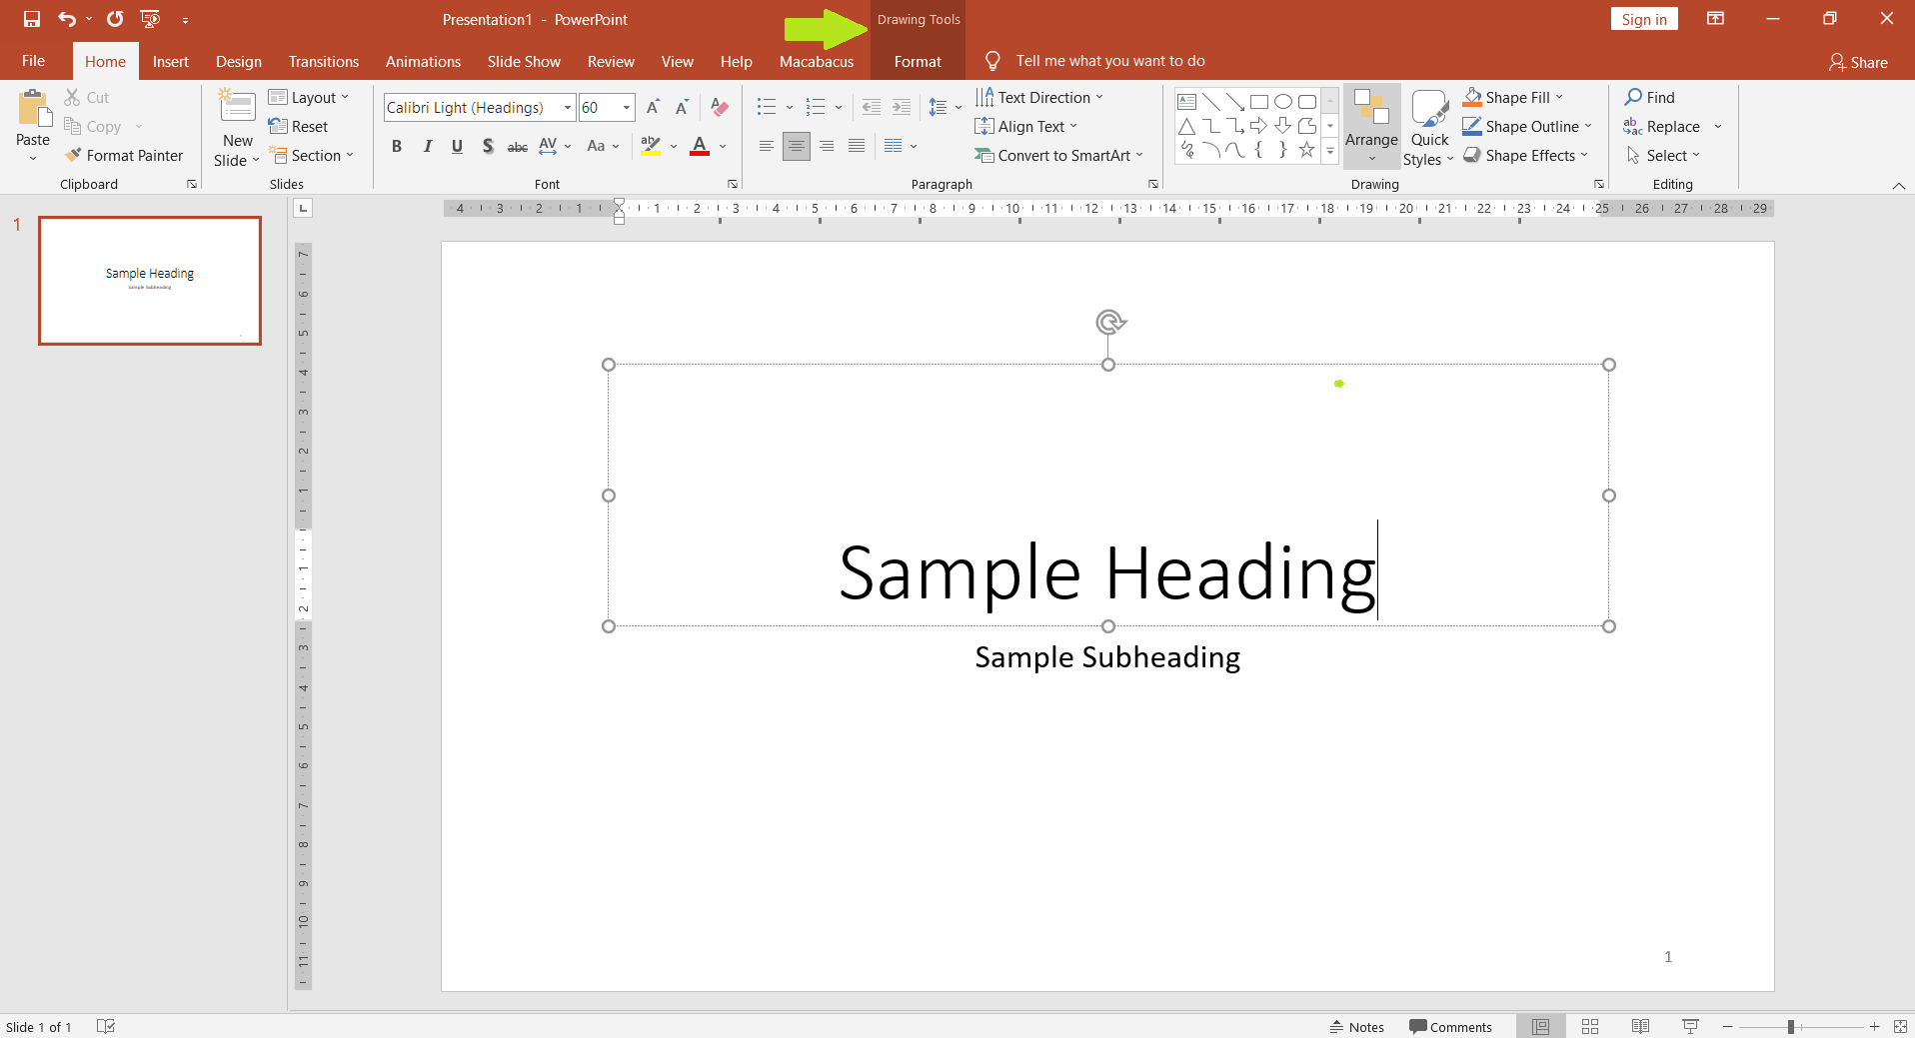Switch to the Macabacus ribbon tab
Image resolution: width=1915 pixels, height=1038 pixels.
tap(817, 61)
